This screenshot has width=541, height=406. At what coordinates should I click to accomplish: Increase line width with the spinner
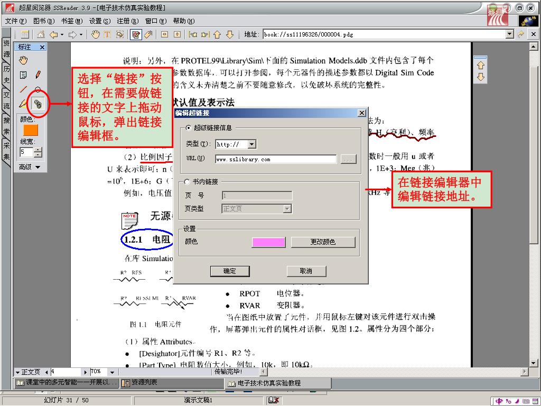click(38, 150)
